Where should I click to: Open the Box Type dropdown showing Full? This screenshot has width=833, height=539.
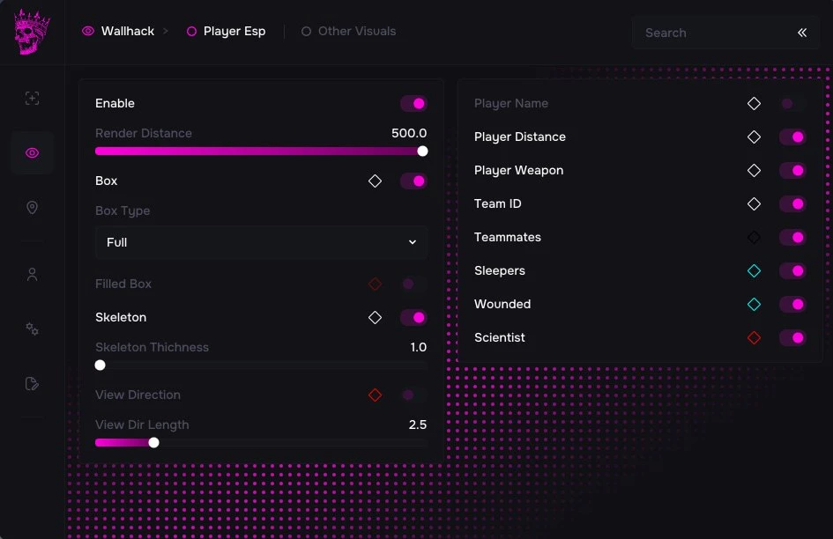262,243
